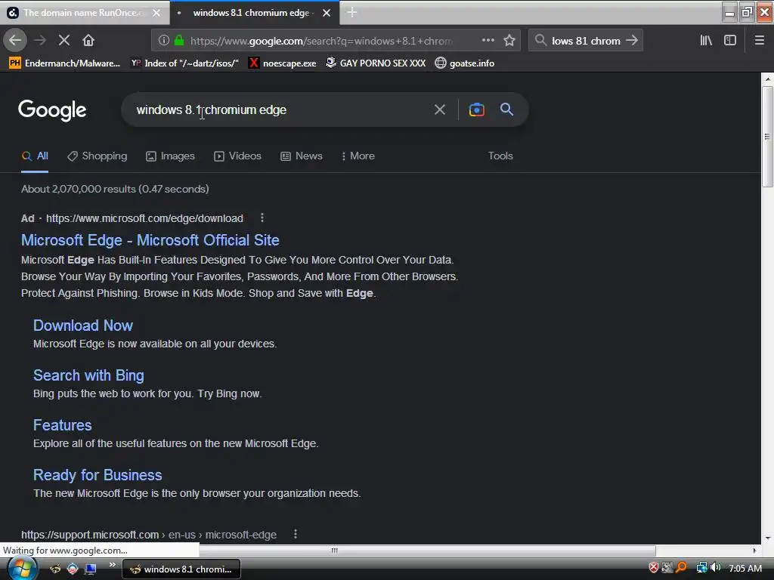Open the noescape.exe bookmark
774x580 pixels.
(283, 63)
